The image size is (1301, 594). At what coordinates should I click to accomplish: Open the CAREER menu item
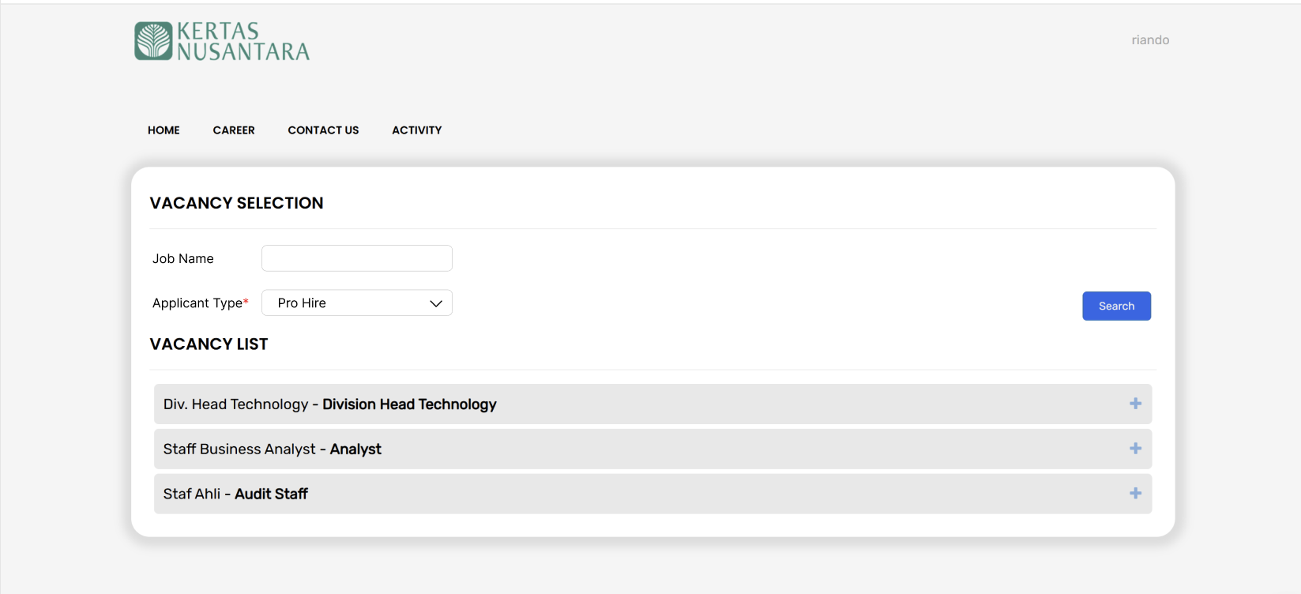coord(234,130)
